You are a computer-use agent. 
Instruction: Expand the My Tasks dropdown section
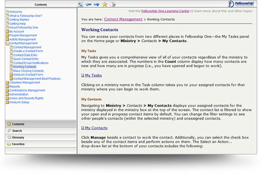point(91,75)
